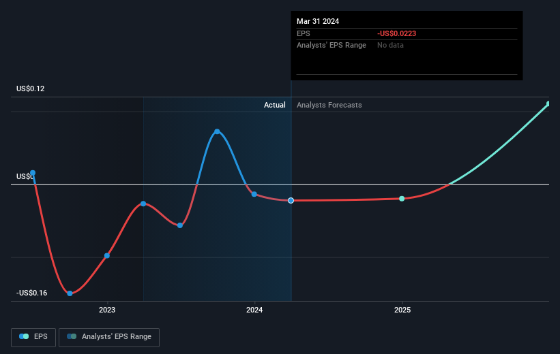Viewport: 560px width, 354px height.
Task: Click the peak EPS data point in late 2023
Action: pyautogui.click(x=217, y=131)
